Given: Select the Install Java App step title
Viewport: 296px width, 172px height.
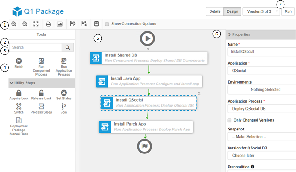Looking at the screenshot, I should 126,79.
